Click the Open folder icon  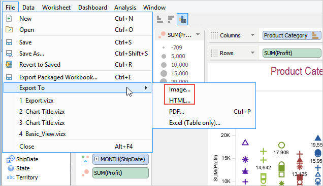[9, 29]
